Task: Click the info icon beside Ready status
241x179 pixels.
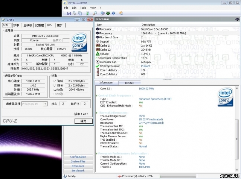Action: coord(65,176)
